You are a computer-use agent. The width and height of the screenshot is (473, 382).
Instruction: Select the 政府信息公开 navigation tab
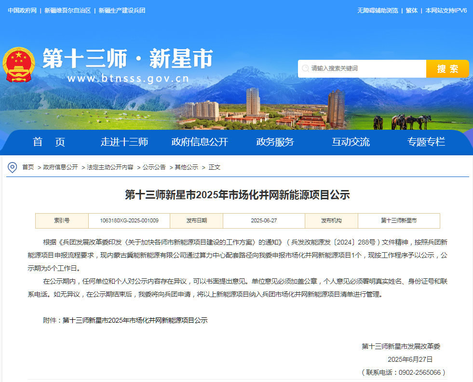point(200,142)
